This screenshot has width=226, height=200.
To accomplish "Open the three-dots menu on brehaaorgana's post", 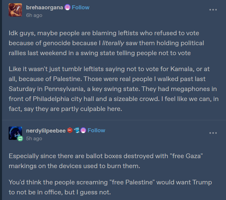I will 213,10.
